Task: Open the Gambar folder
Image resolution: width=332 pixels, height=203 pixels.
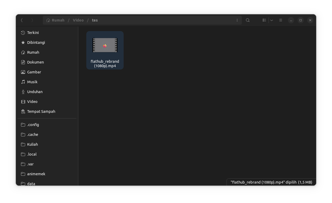Action: point(47,72)
